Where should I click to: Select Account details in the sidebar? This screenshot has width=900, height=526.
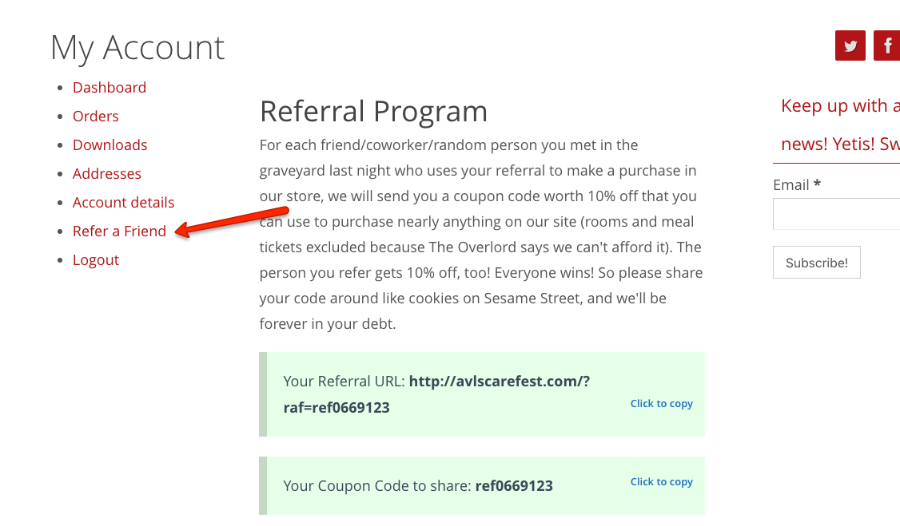coord(123,202)
